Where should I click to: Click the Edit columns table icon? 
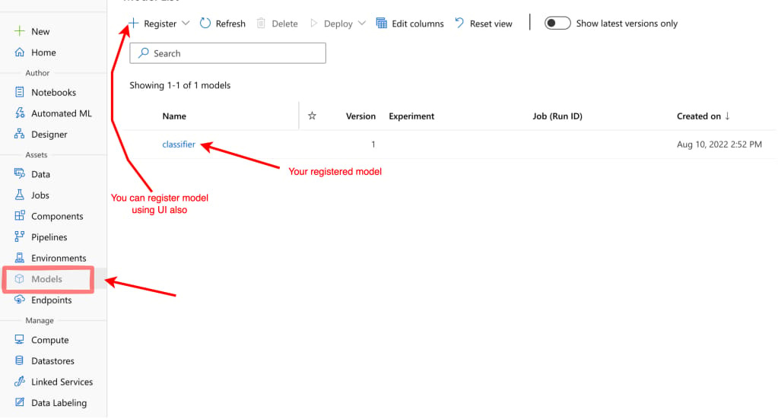tap(382, 24)
